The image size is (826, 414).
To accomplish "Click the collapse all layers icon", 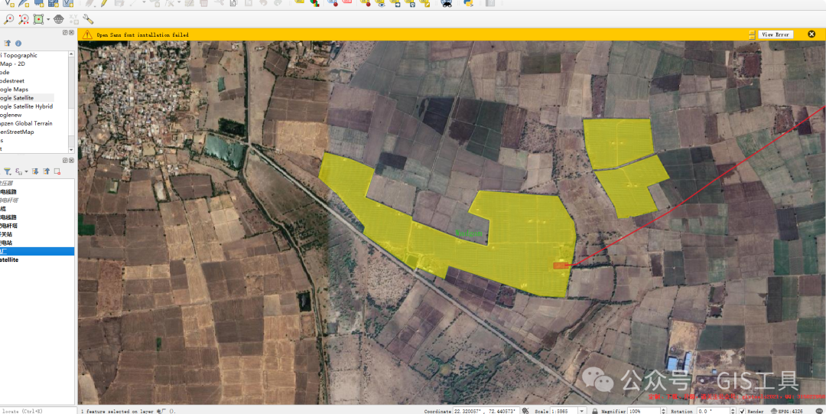I will point(47,171).
